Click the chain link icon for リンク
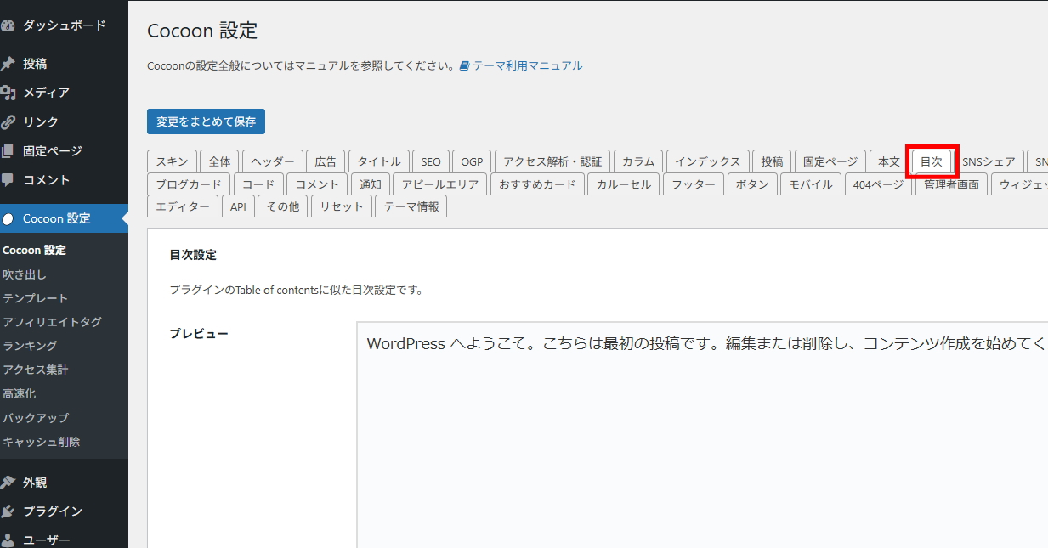 pos(8,121)
